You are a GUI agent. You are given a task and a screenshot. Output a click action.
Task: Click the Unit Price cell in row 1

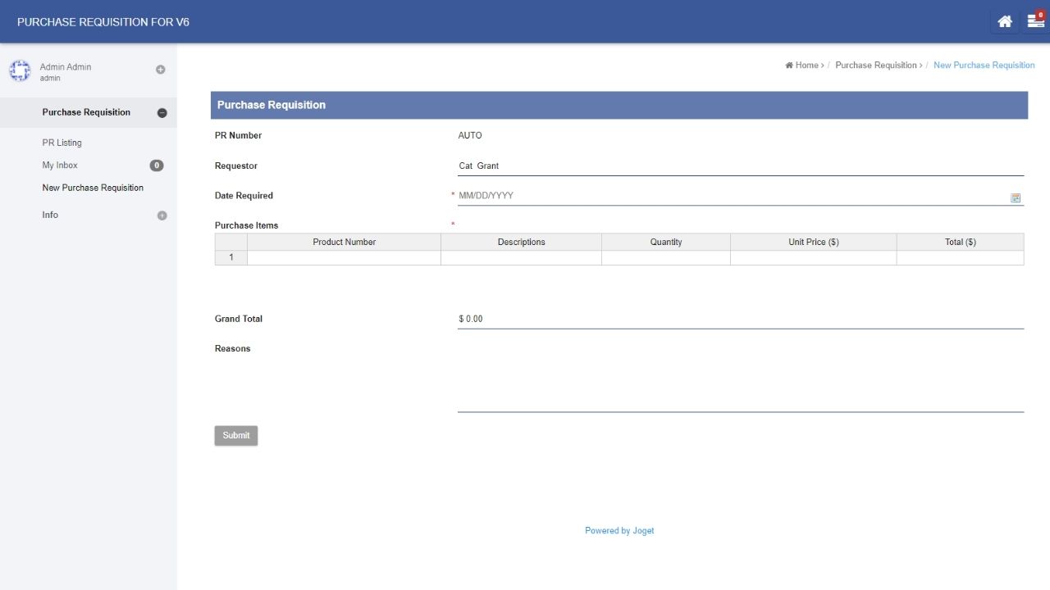coord(813,258)
